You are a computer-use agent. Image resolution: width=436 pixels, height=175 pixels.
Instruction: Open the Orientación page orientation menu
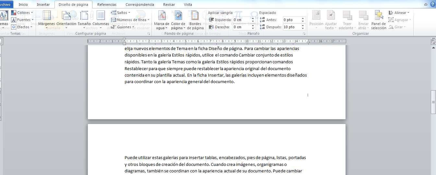coord(67,19)
